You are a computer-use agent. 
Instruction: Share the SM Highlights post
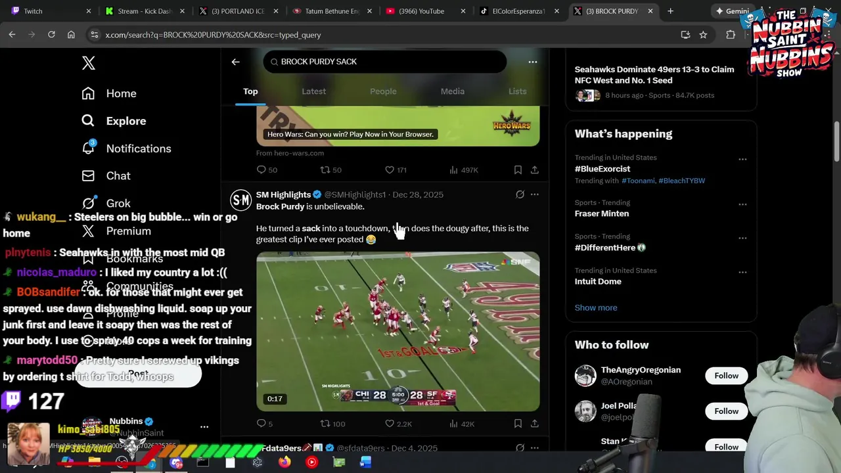click(x=535, y=424)
